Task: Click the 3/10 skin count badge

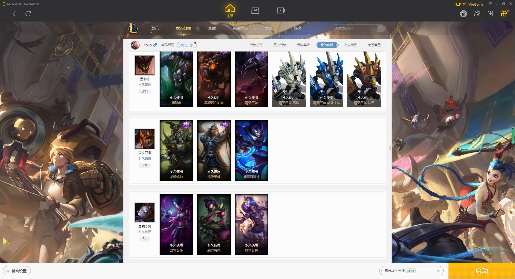Action: tap(145, 165)
